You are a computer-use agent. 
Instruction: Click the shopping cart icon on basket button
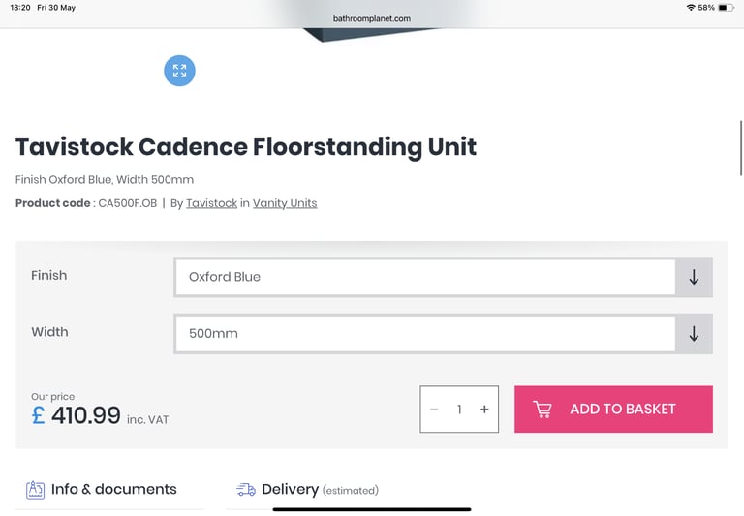point(542,410)
